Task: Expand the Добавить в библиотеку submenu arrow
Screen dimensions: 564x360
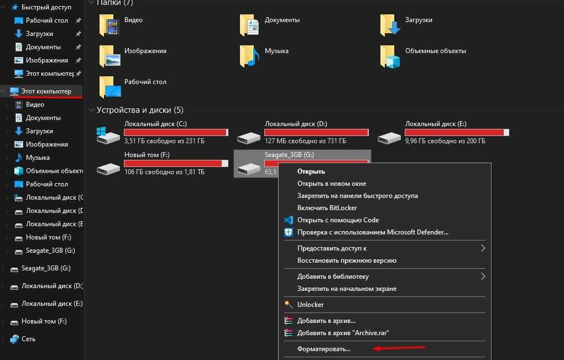Action: [x=483, y=276]
